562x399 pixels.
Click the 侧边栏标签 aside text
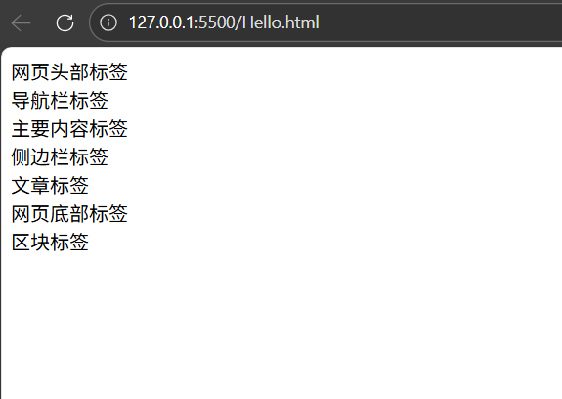60,157
